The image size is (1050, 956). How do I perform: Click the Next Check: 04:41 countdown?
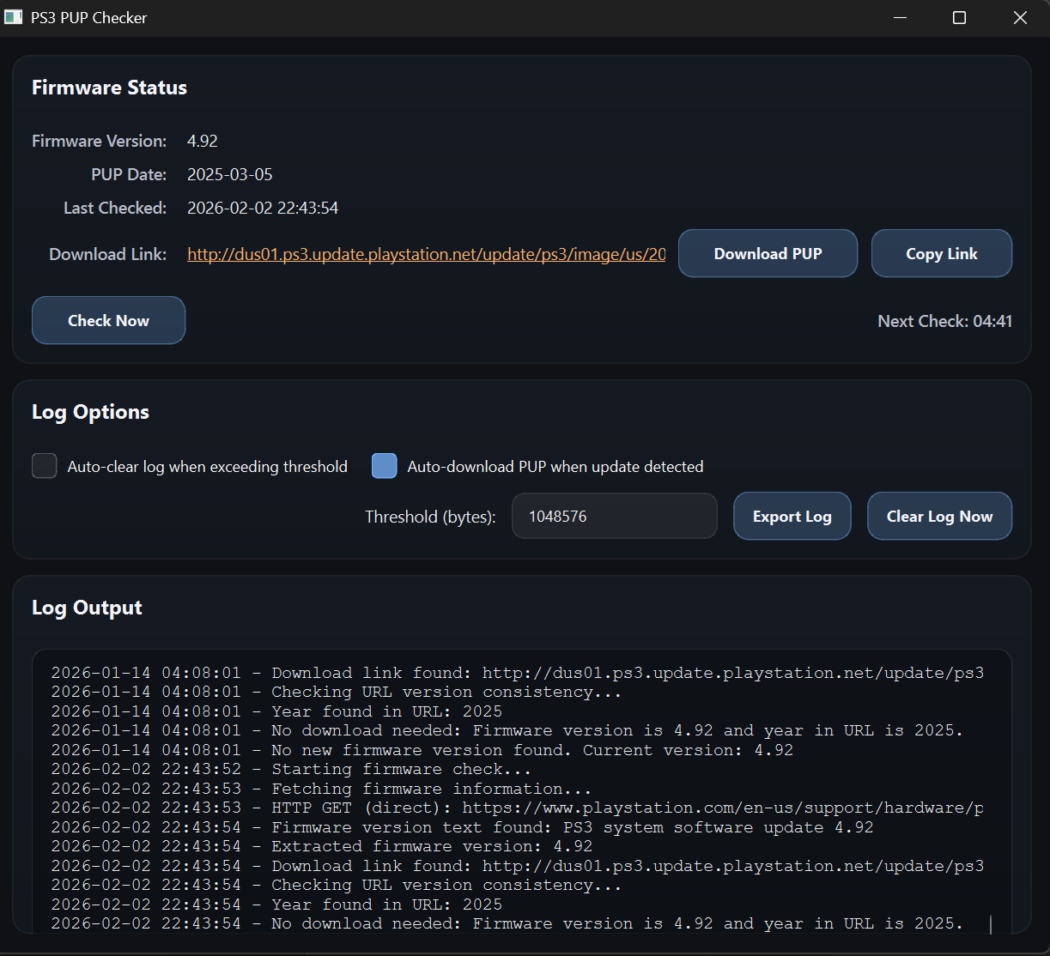coord(944,321)
